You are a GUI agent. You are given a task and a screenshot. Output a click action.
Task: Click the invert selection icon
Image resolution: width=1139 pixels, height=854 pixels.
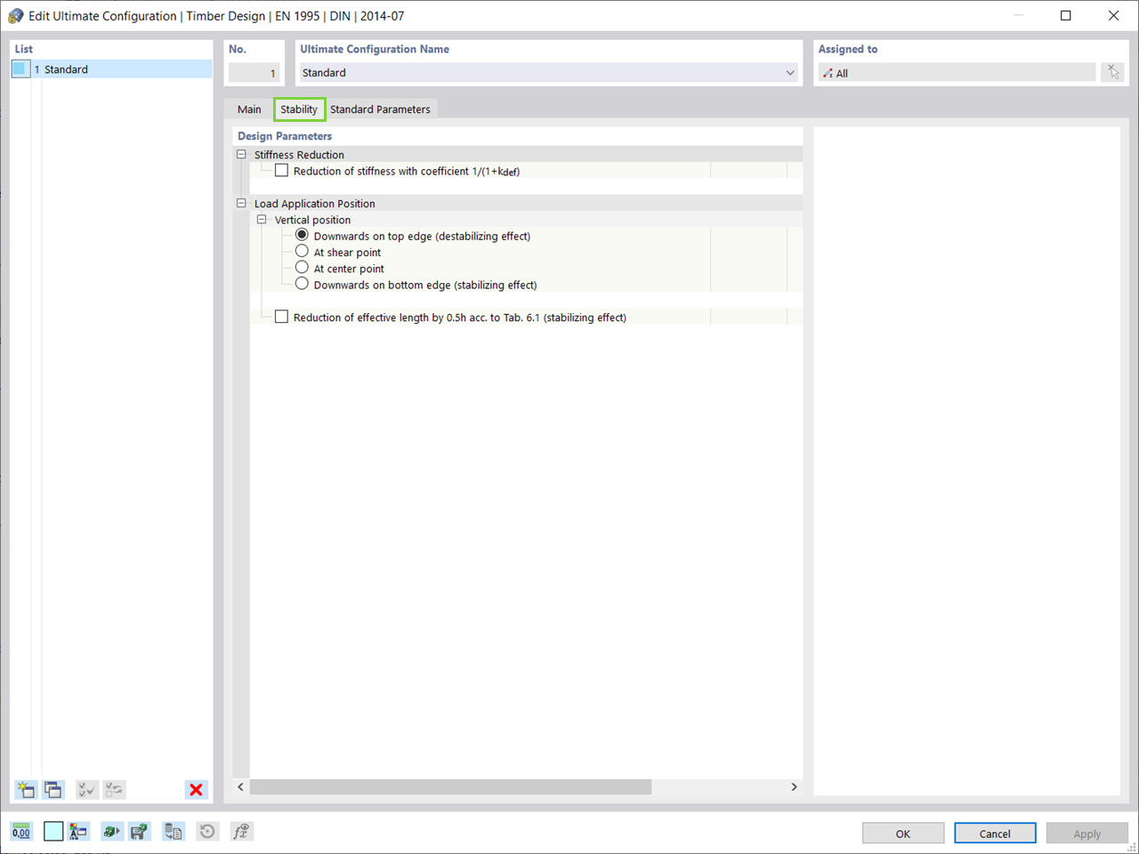click(114, 789)
